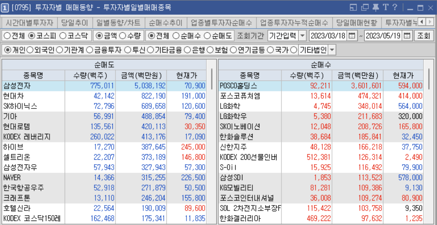Image resolution: width=437 pixels, height=225 pixels.
Task: Switch to the 일별동향/차트 tab
Action: tap(119, 22)
